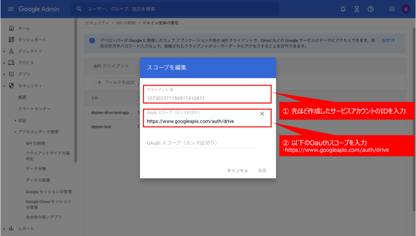Click the empty OAuth スコープ field
Viewport: 416px width, 236px height.
(201, 143)
